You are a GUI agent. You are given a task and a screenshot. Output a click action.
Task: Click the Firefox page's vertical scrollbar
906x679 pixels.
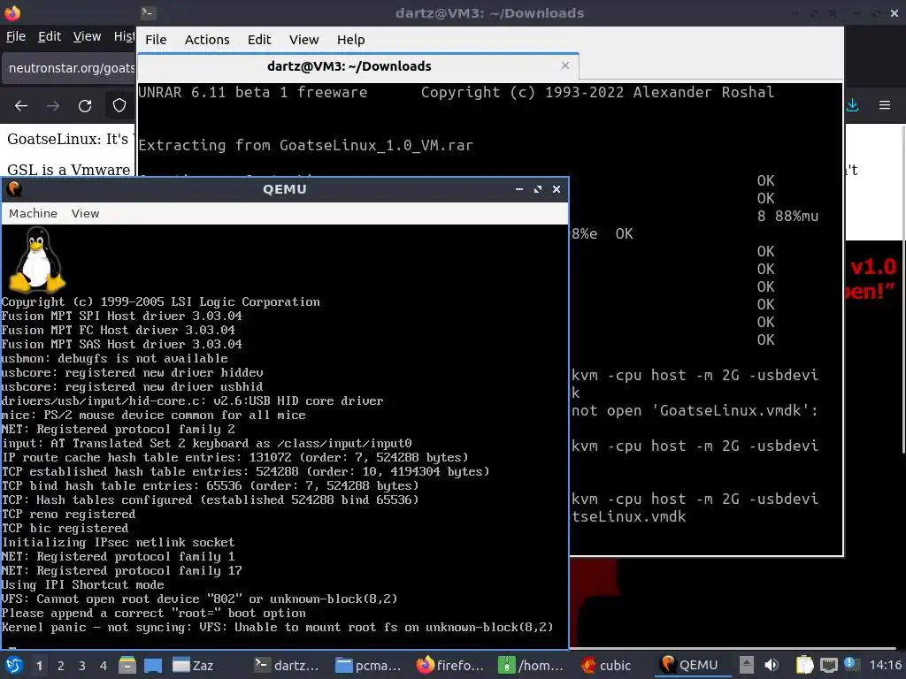click(902, 289)
